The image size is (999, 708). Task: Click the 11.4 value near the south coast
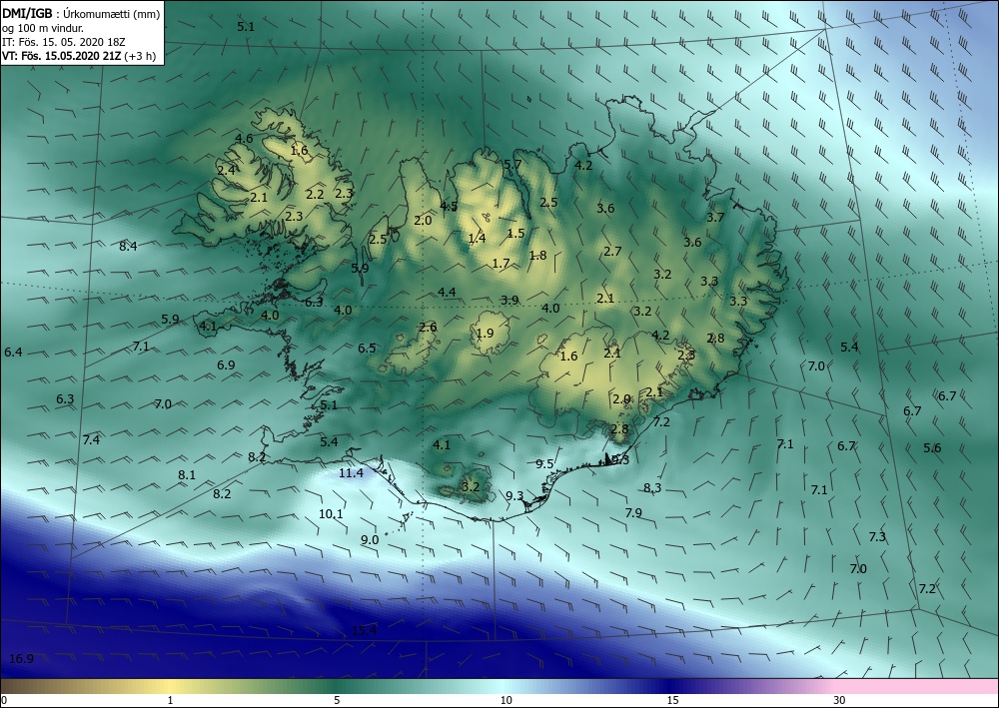351,472
